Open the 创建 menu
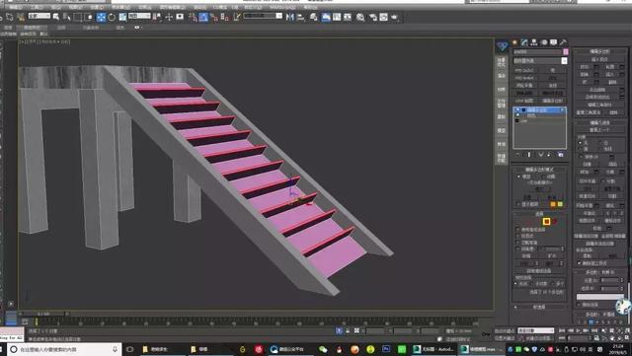This screenshot has height=356, width=632. (x=97, y=7)
